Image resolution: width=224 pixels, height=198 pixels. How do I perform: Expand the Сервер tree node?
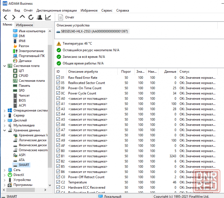4,115
